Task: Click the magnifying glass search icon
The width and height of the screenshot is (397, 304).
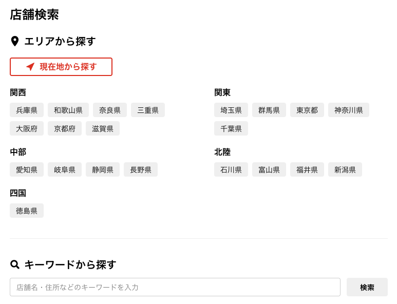Action: [x=15, y=264]
